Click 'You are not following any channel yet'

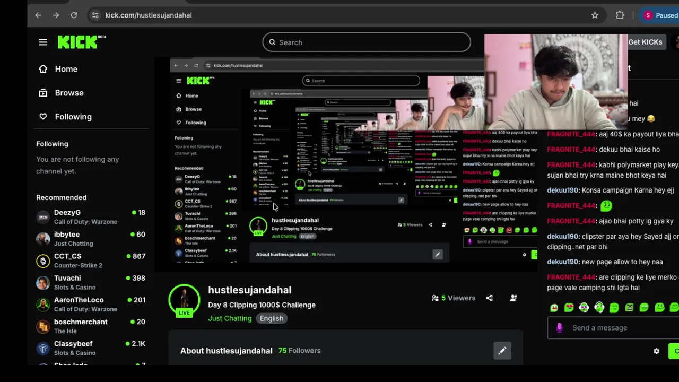[x=77, y=165]
